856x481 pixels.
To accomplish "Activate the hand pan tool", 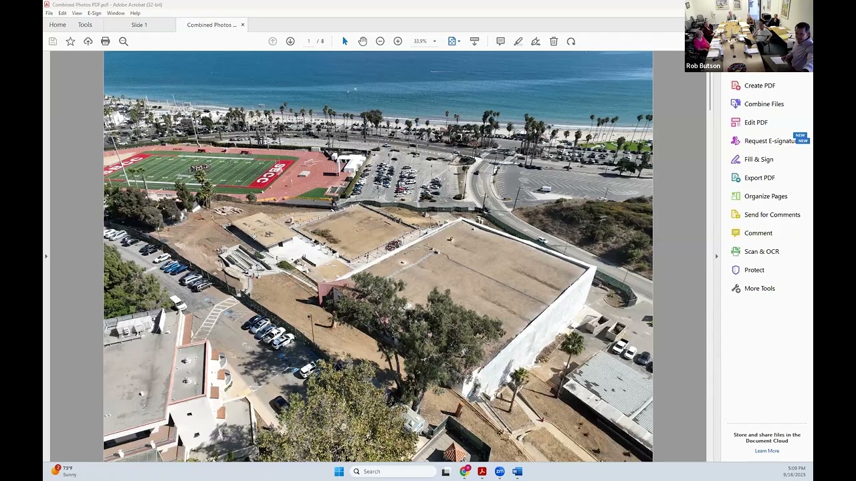I will [362, 41].
